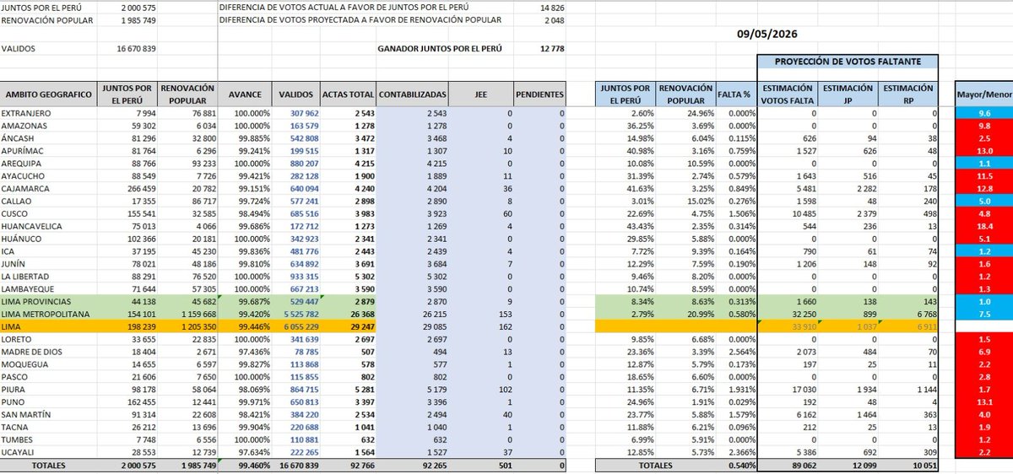
Task: Click the projected difference value 2 048
Action: [554, 19]
